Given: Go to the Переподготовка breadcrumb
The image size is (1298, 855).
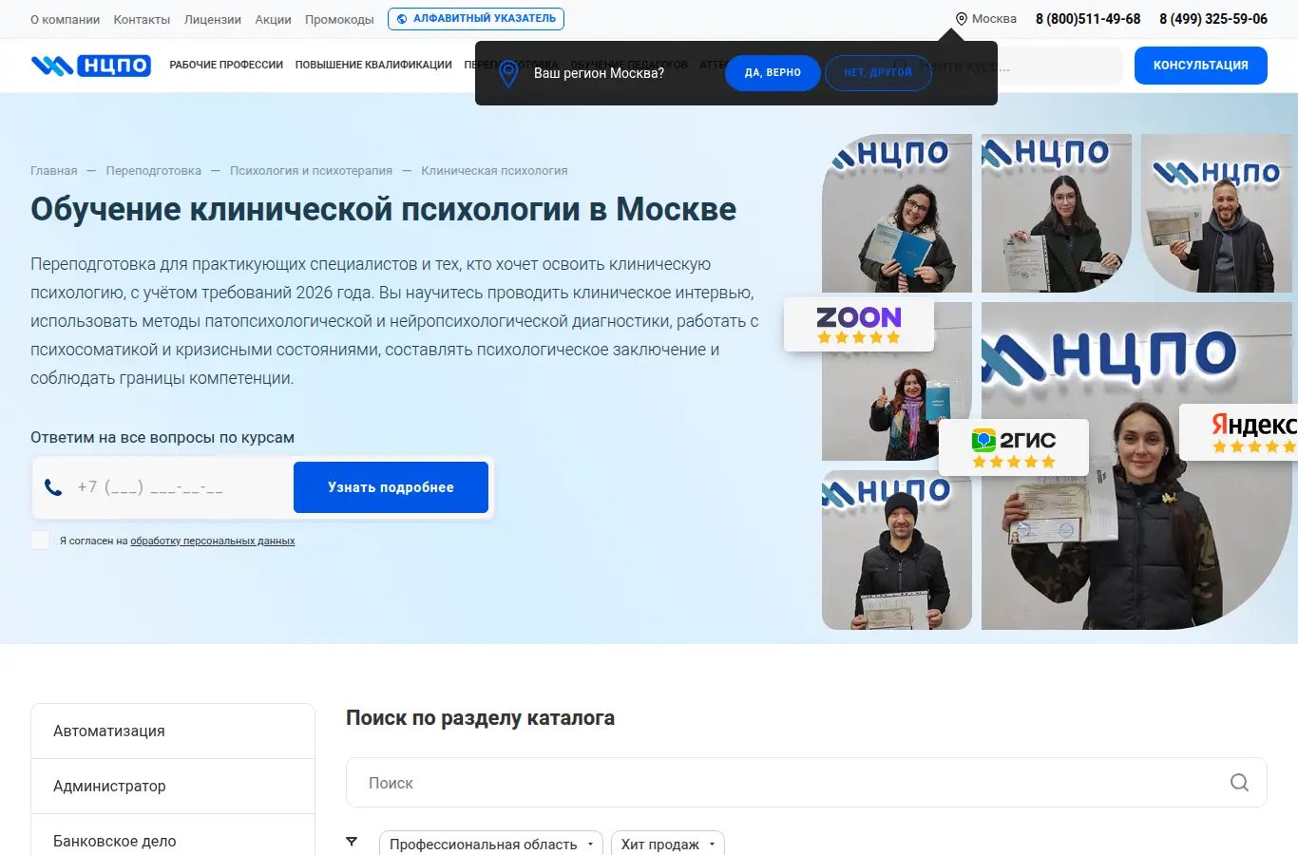Looking at the screenshot, I should pos(154,171).
